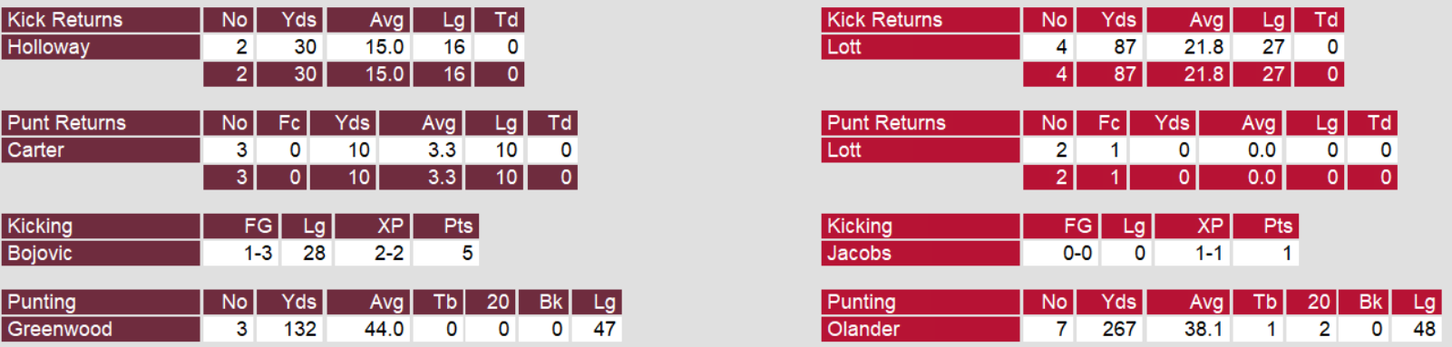Viewport: 1452px width, 347px height.
Task: Click player name Holloway in Kick Returns
Action: (x=49, y=47)
